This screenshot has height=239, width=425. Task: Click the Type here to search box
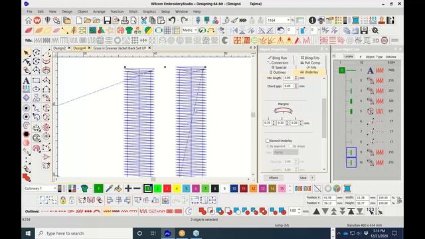pos(84,233)
